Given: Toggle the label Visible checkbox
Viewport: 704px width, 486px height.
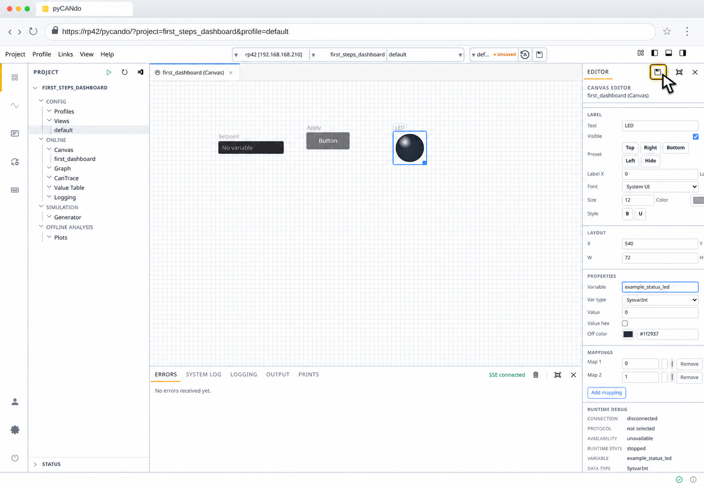Looking at the screenshot, I should 696,137.
